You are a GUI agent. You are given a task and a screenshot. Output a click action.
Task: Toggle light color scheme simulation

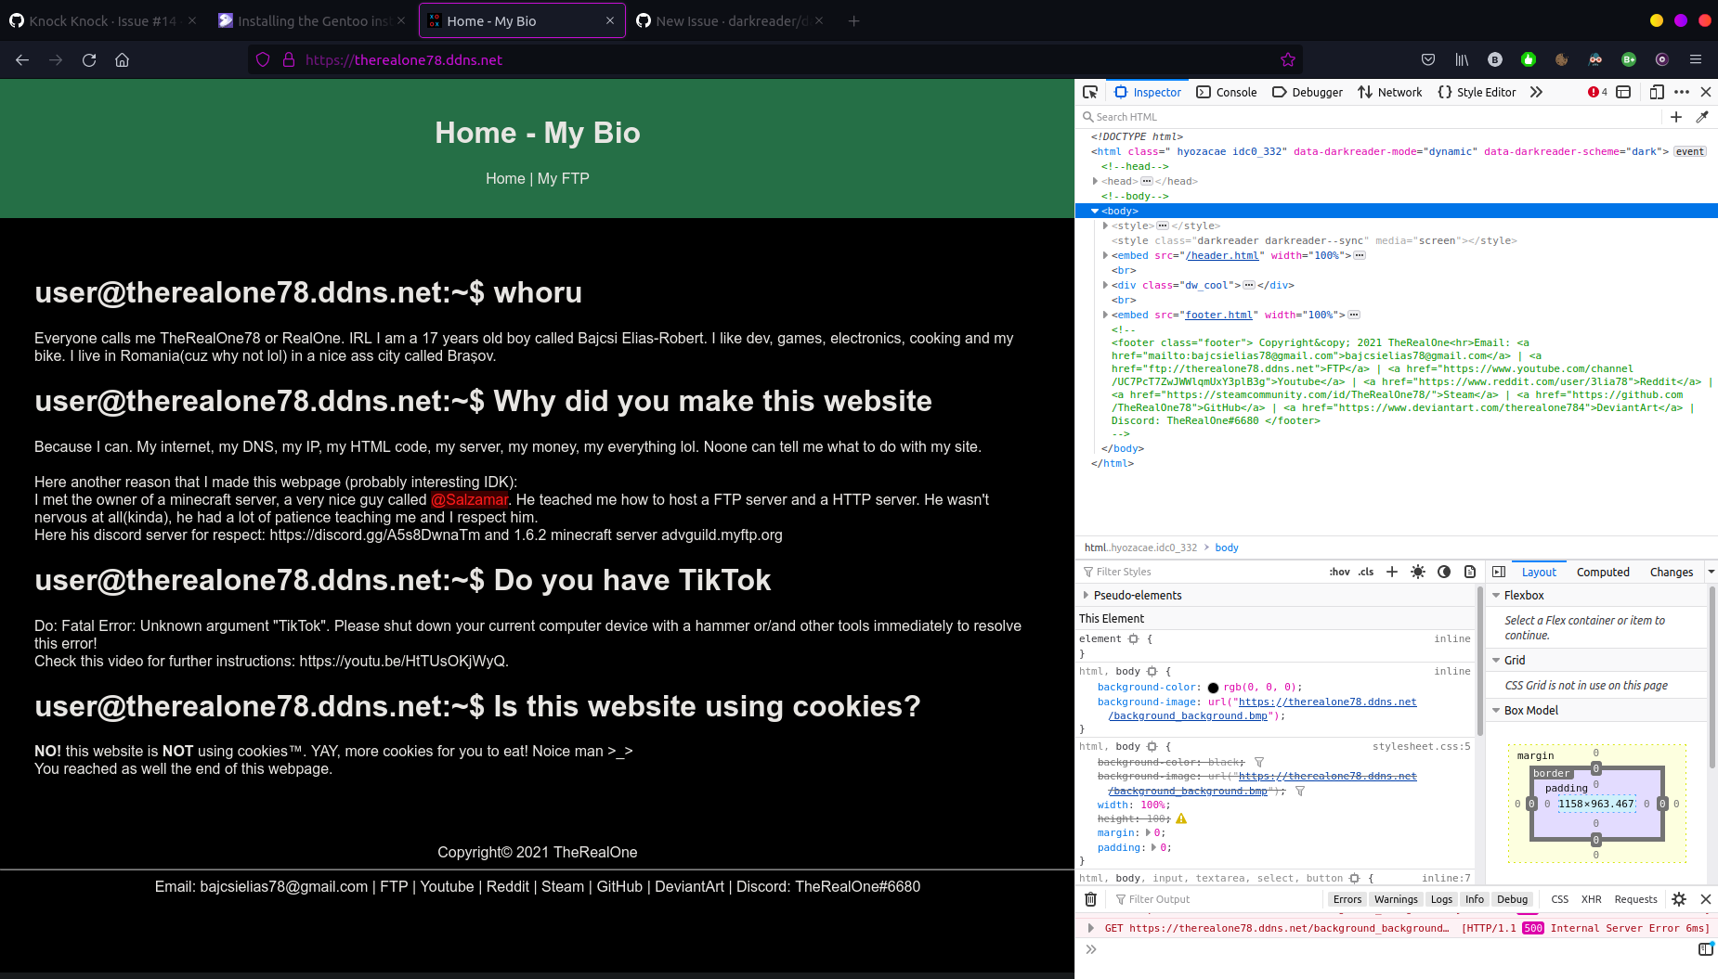pyautogui.click(x=1418, y=572)
